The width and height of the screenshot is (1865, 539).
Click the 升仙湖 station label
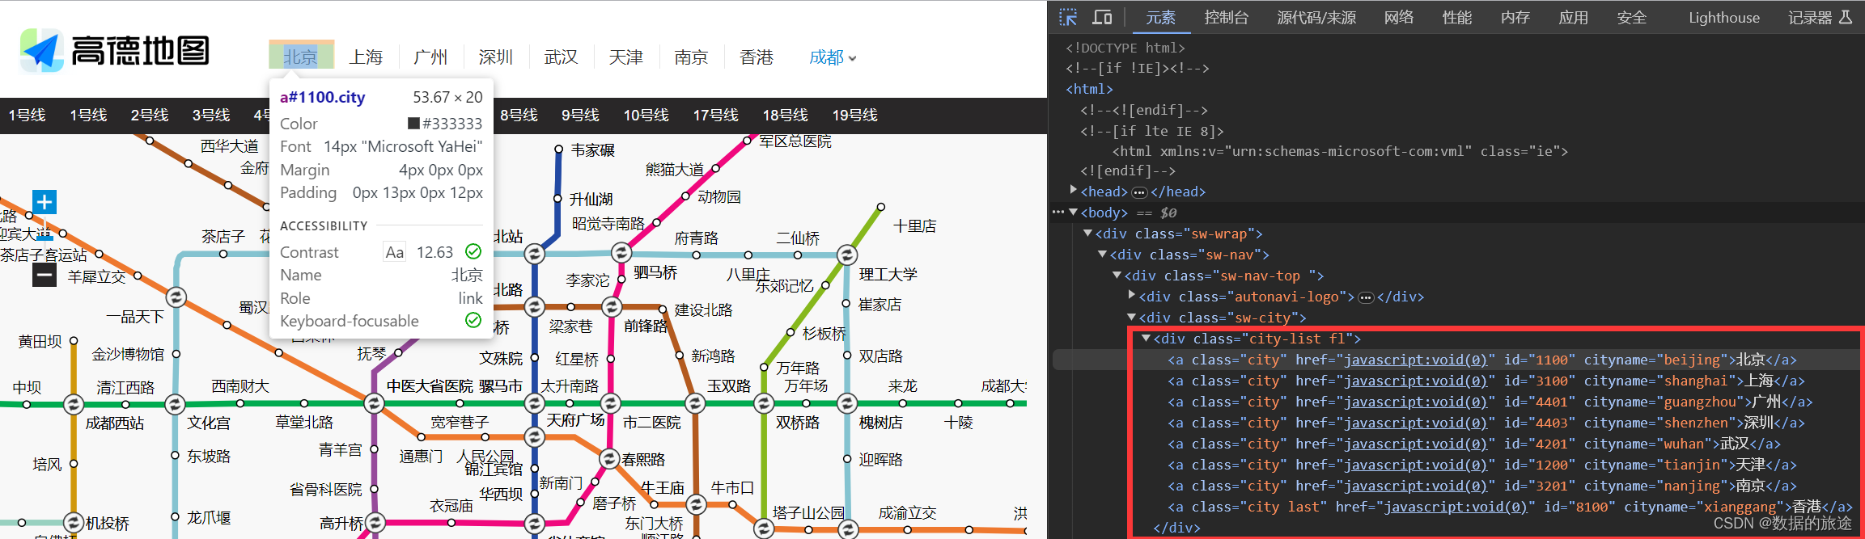pos(591,200)
